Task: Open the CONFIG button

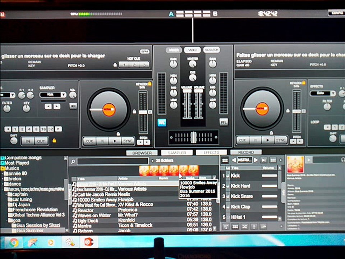Action: pyautogui.click(x=337, y=13)
